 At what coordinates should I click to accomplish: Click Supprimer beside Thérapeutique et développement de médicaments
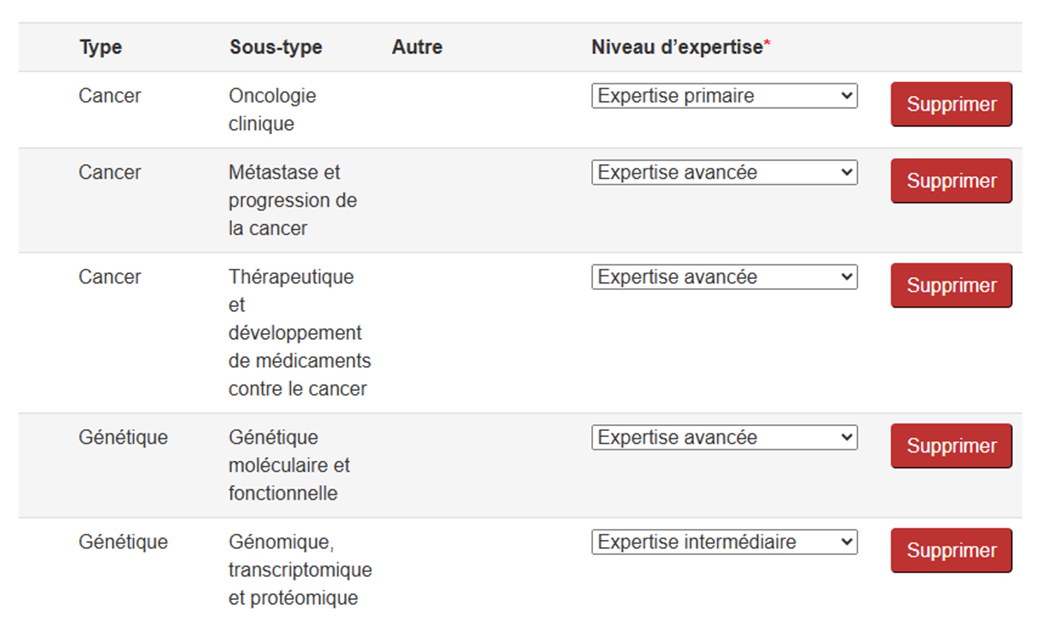point(951,286)
